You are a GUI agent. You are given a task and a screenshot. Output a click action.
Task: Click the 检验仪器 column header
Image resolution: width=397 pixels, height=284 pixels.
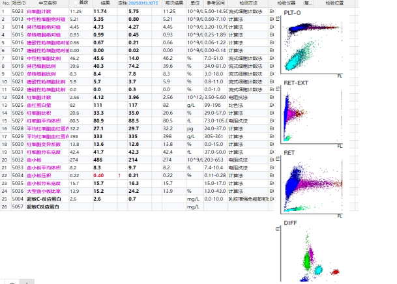point(286,3)
